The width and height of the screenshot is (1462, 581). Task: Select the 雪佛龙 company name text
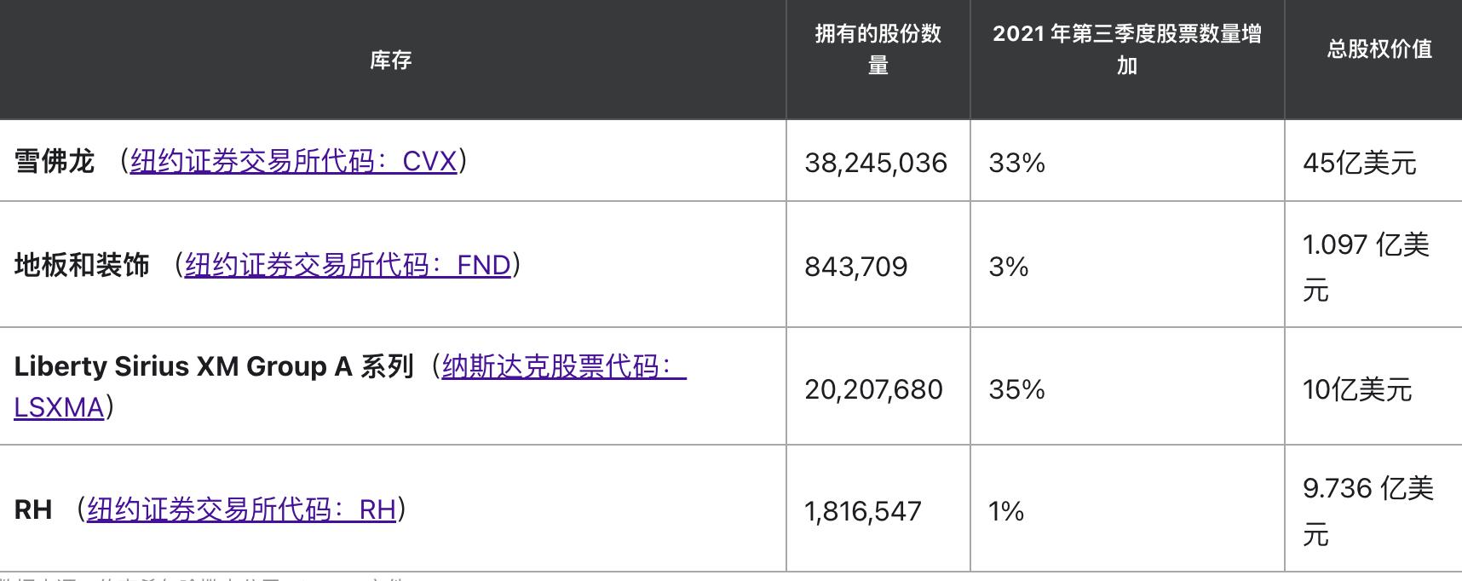(55, 162)
